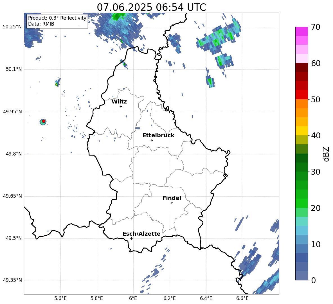Screen dimensions: 333x304
Task: Click the bright green colorbar swatch at 20
Action: (301, 203)
